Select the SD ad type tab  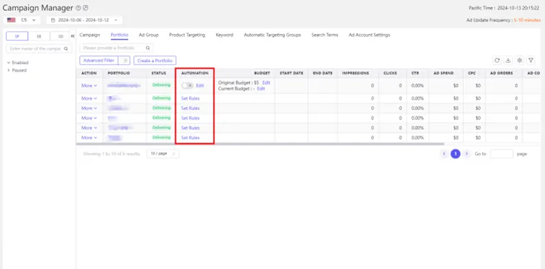pyautogui.click(x=60, y=36)
